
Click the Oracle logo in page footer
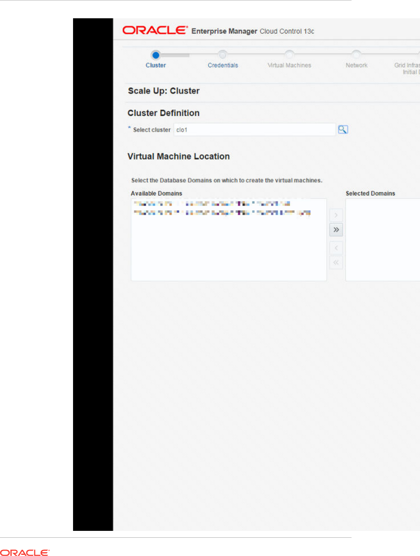25,553
